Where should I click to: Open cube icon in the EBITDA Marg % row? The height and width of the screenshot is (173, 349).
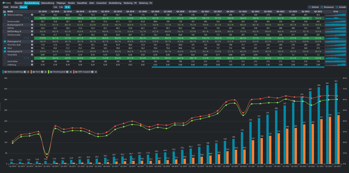pos(32,31)
